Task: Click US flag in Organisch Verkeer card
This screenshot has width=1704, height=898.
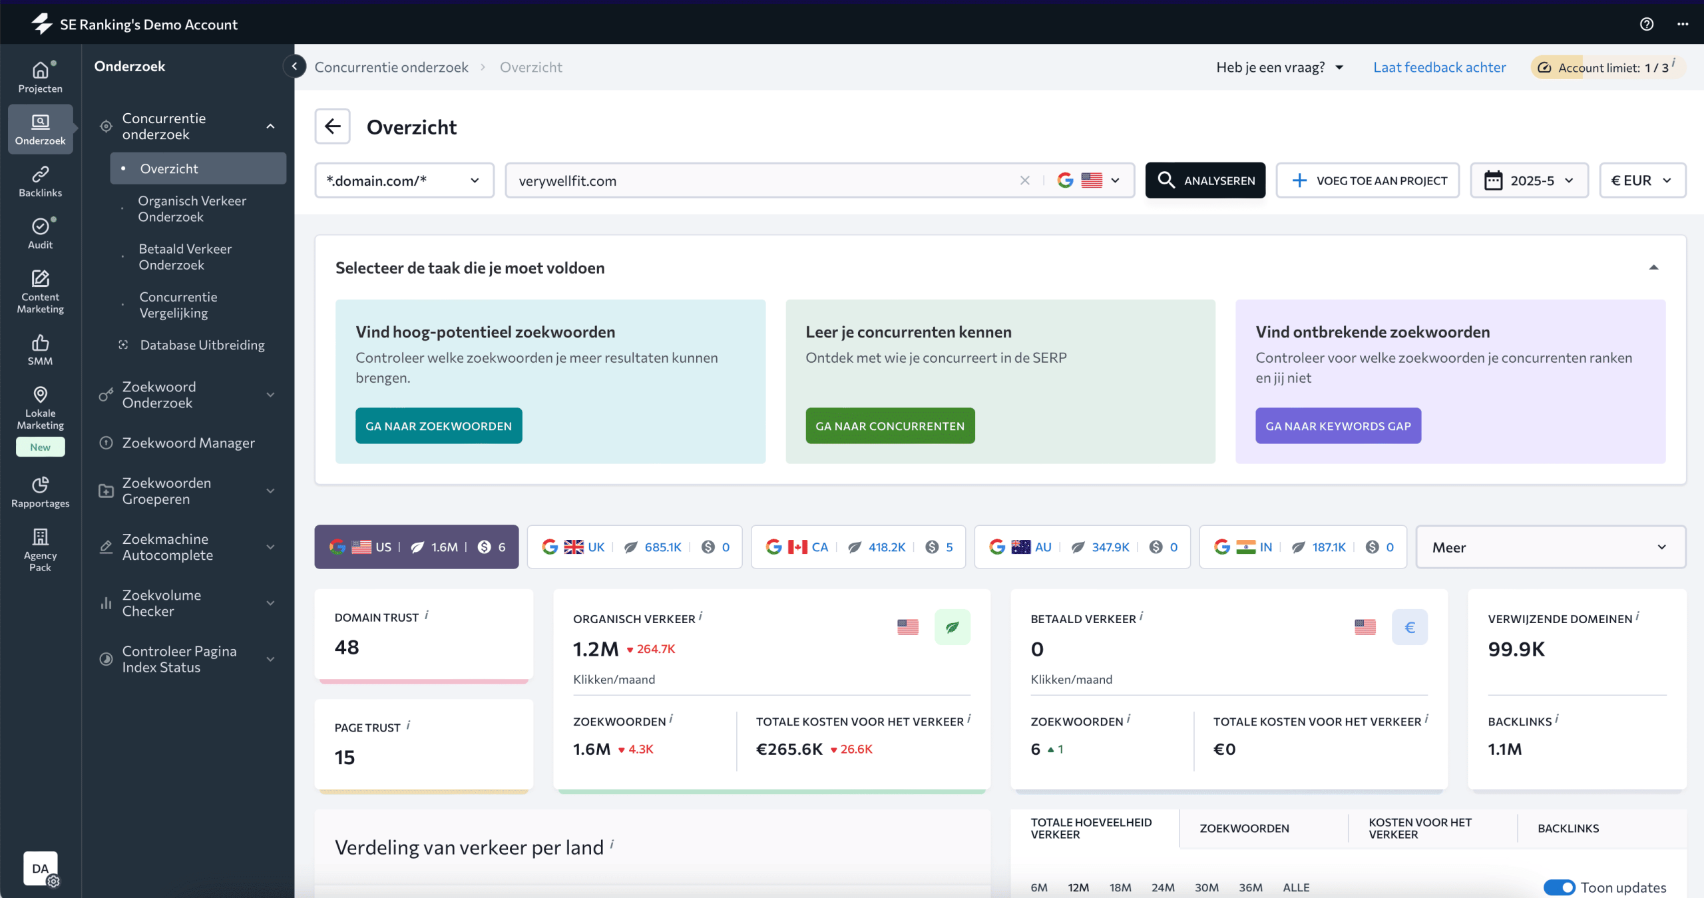Action: [x=907, y=627]
